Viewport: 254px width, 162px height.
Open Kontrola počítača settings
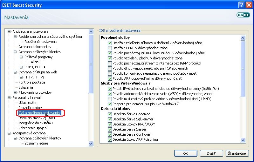(31, 82)
